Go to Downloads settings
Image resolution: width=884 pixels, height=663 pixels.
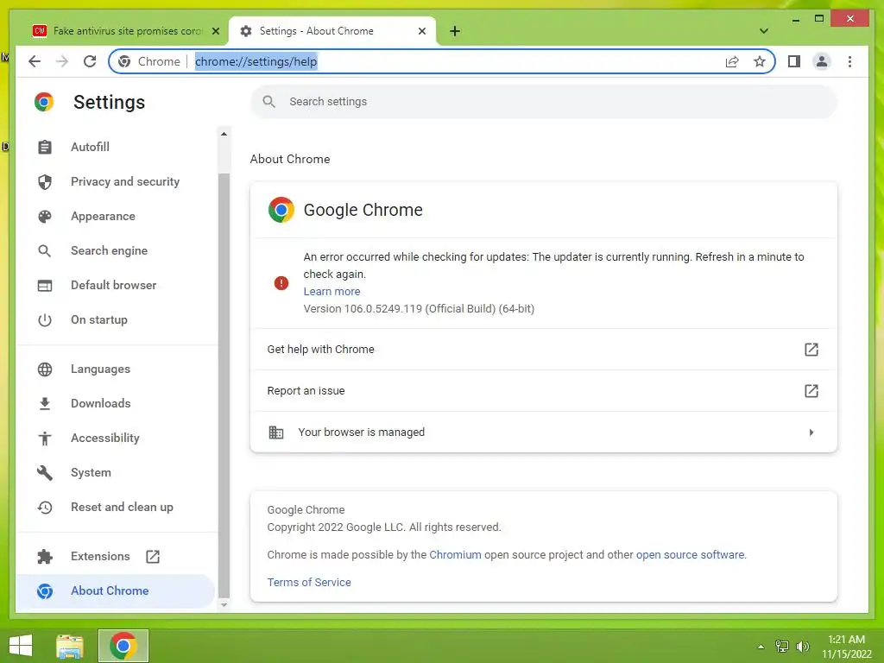click(116, 404)
